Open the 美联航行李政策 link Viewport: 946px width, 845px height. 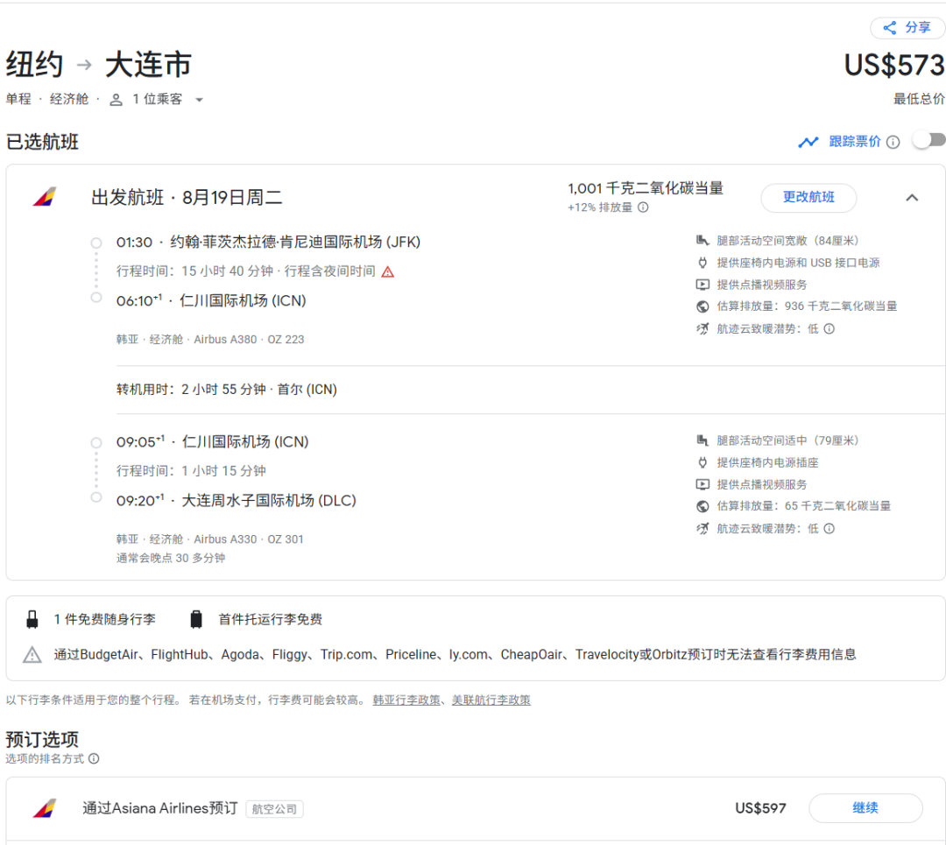point(491,700)
